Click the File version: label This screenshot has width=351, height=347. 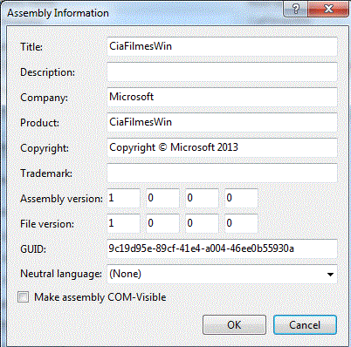(47, 224)
